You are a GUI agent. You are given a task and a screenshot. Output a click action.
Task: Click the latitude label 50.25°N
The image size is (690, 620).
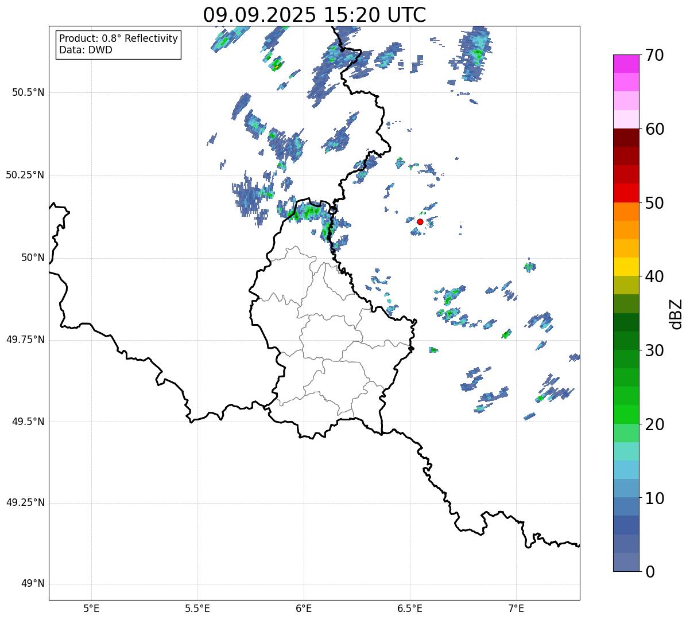click(x=25, y=176)
